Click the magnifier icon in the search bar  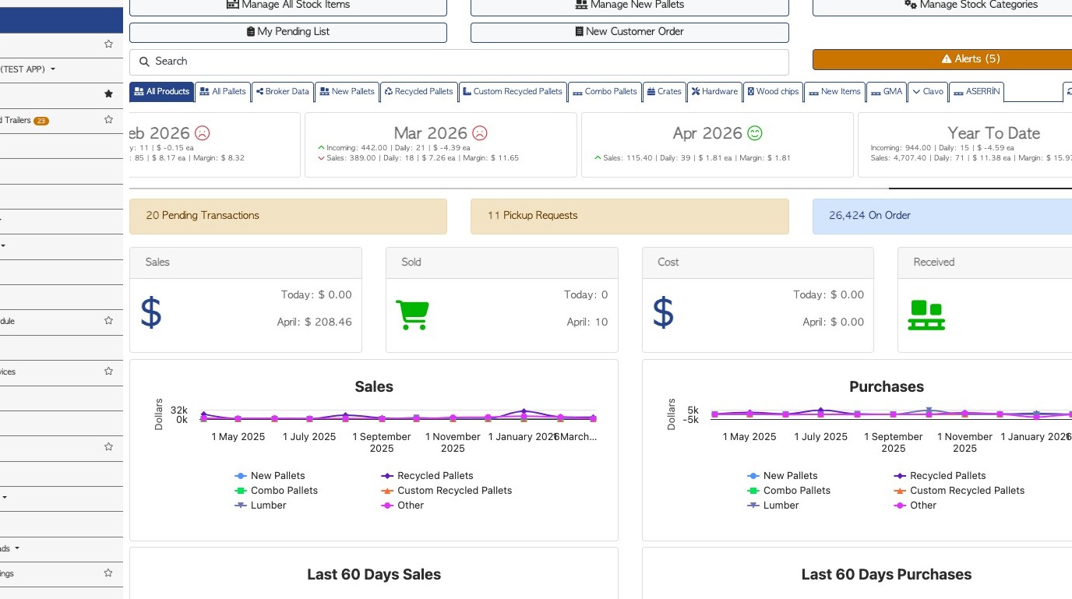click(144, 62)
